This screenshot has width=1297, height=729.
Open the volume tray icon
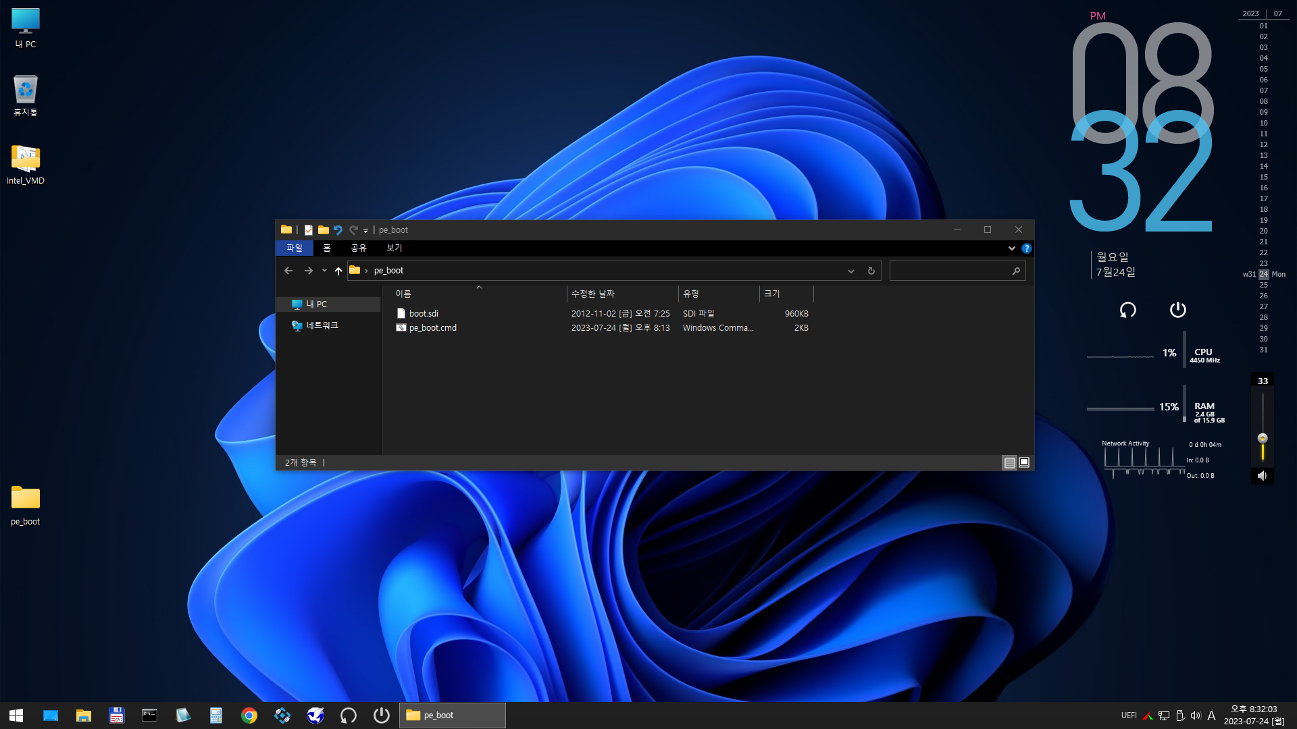(1196, 715)
